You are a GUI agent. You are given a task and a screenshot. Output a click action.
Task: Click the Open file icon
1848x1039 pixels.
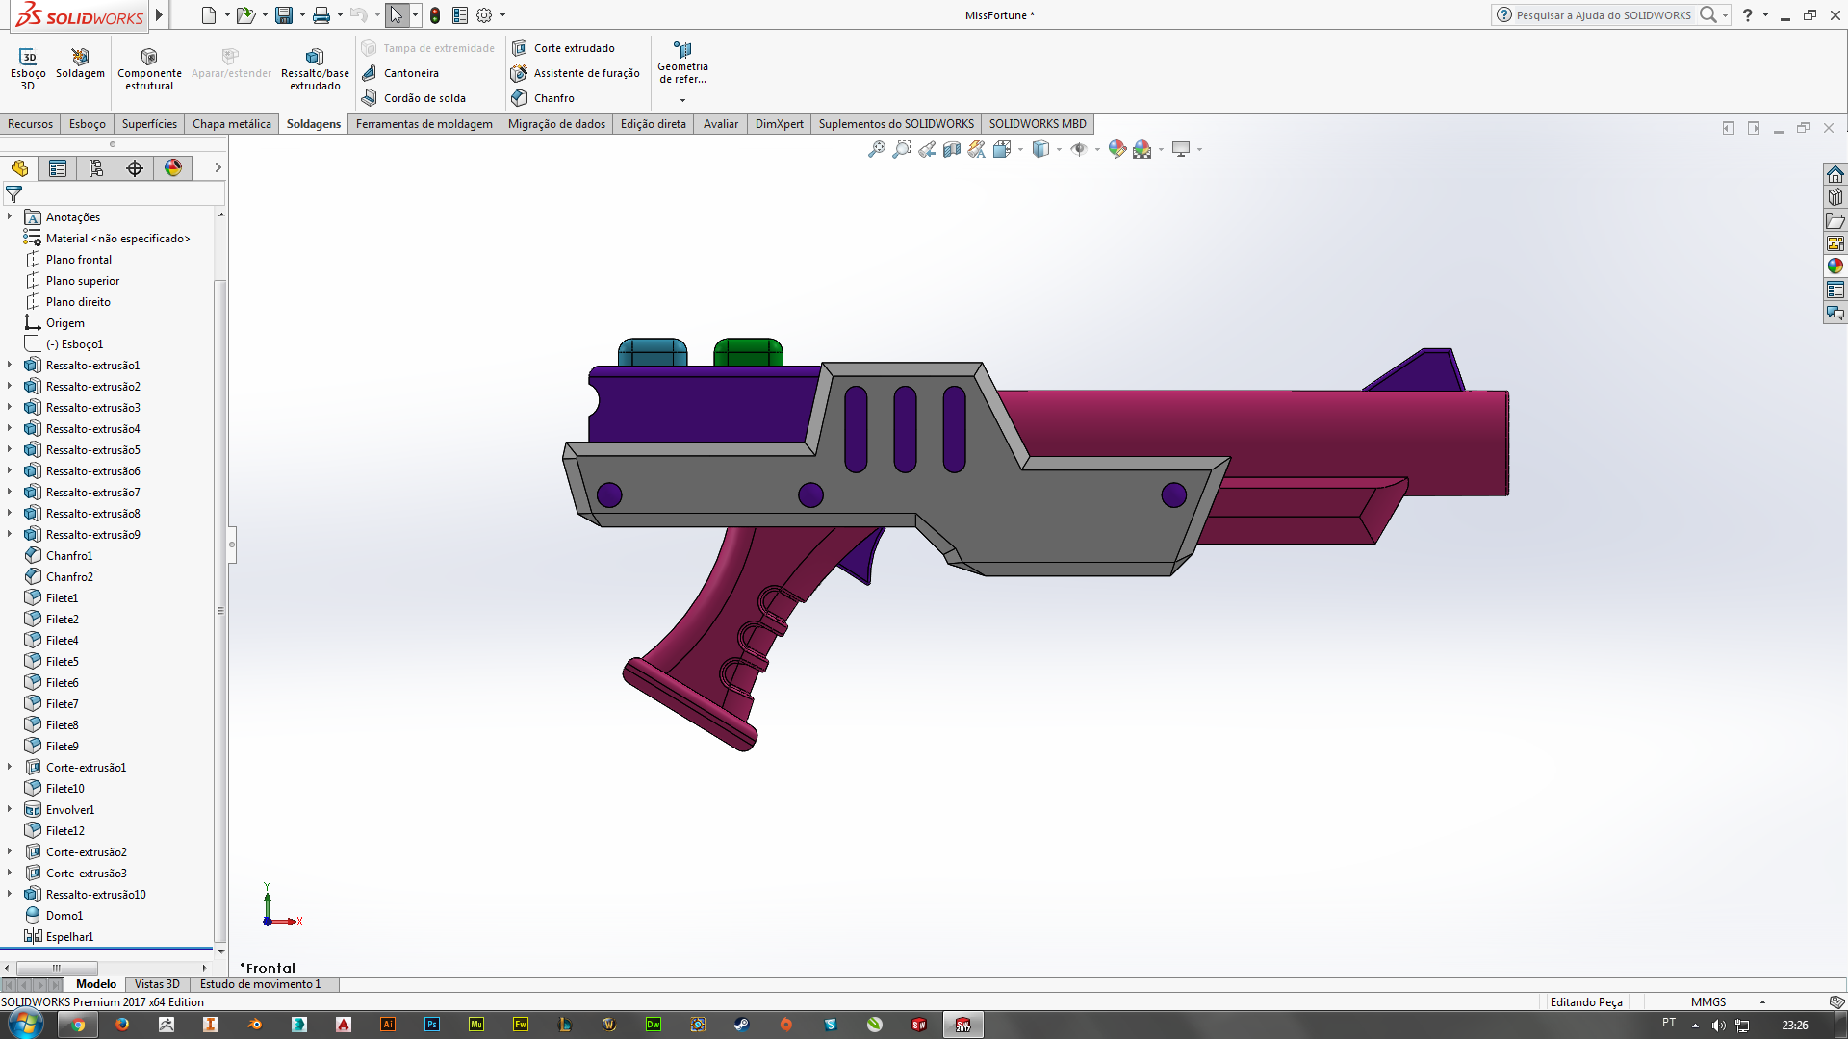(x=246, y=15)
